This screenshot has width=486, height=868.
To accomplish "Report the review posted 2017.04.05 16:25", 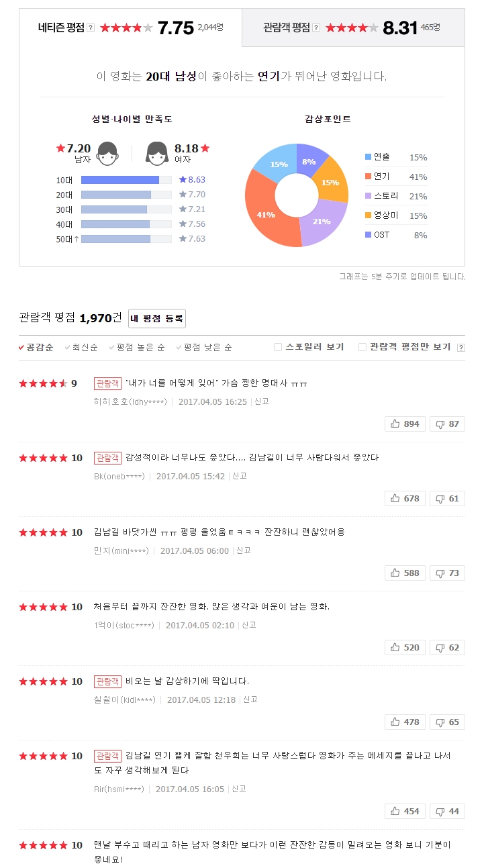I will [262, 401].
